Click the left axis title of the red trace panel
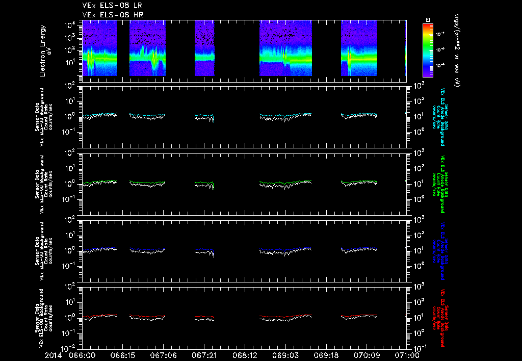Viewport: 522px width, 361px height. [43, 318]
